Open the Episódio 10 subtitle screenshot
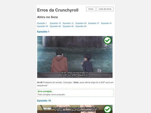151x113 pixels. 75,109
